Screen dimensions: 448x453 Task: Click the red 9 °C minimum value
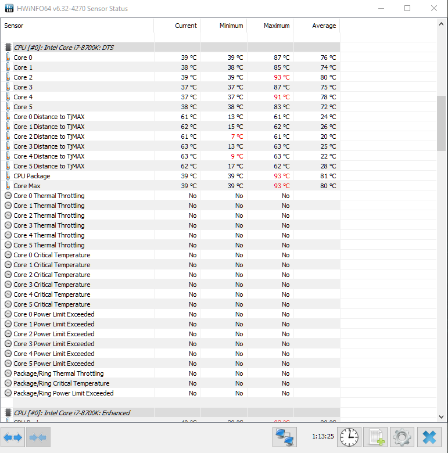237,156
